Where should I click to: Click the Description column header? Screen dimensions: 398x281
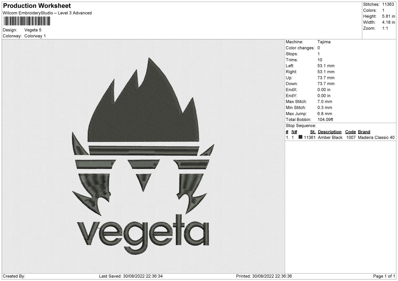click(x=330, y=132)
